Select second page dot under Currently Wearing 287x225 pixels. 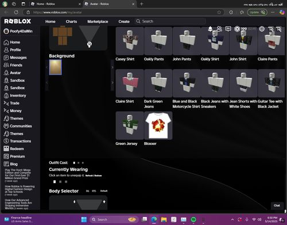coord(60,182)
